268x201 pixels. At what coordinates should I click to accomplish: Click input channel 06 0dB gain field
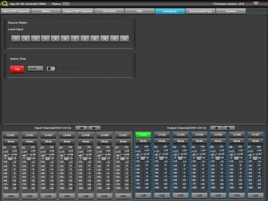pyautogui.click(x=104, y=196)
